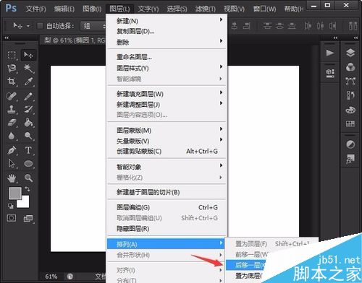
Task: Select the Brush tool
Action: [28, 97]
